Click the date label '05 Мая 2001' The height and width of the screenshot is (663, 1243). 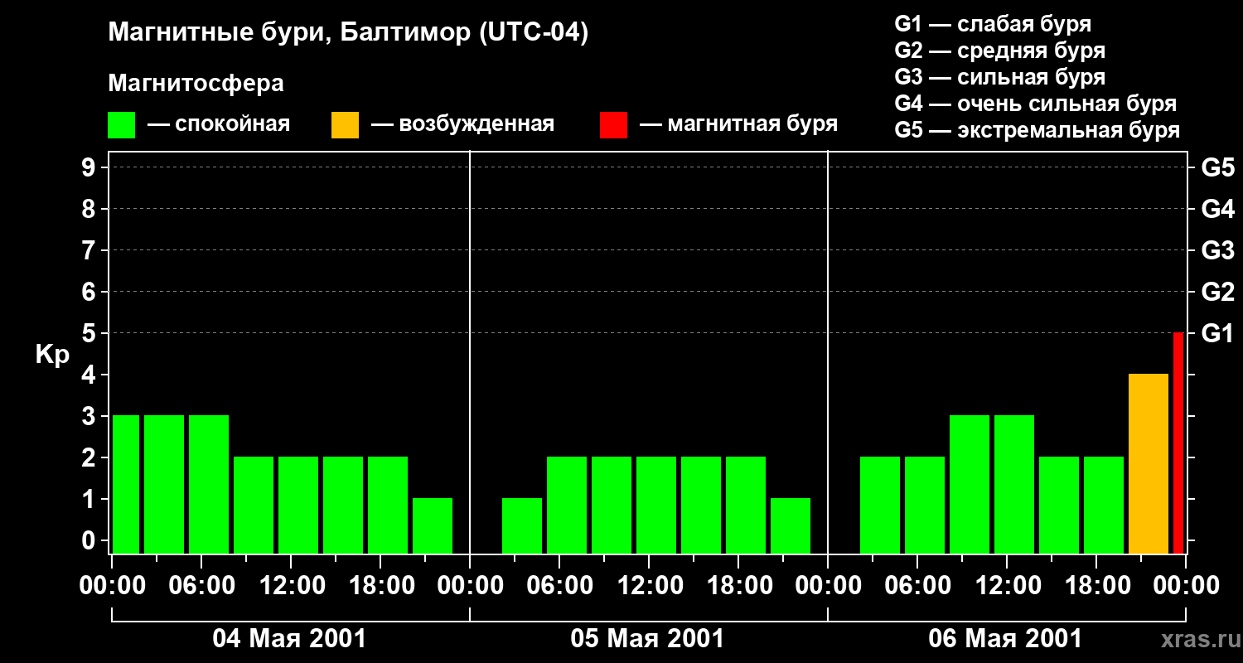coord(647,638)
